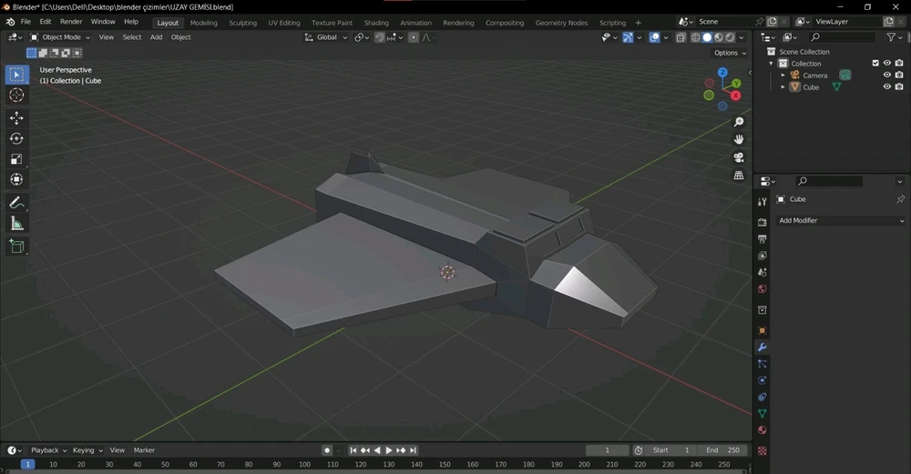Select the Move tool in the toolbar
This screenshot has width=911, height=474.
pos(16,118)
